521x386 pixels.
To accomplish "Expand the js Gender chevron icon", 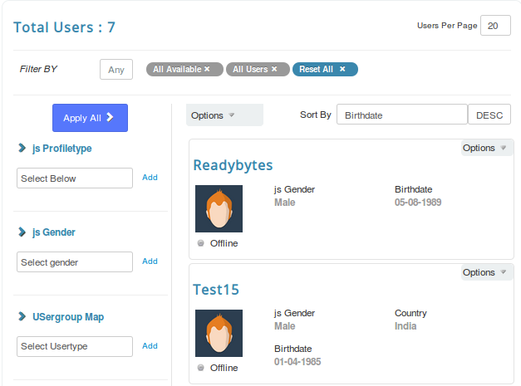I will [22, 232].
